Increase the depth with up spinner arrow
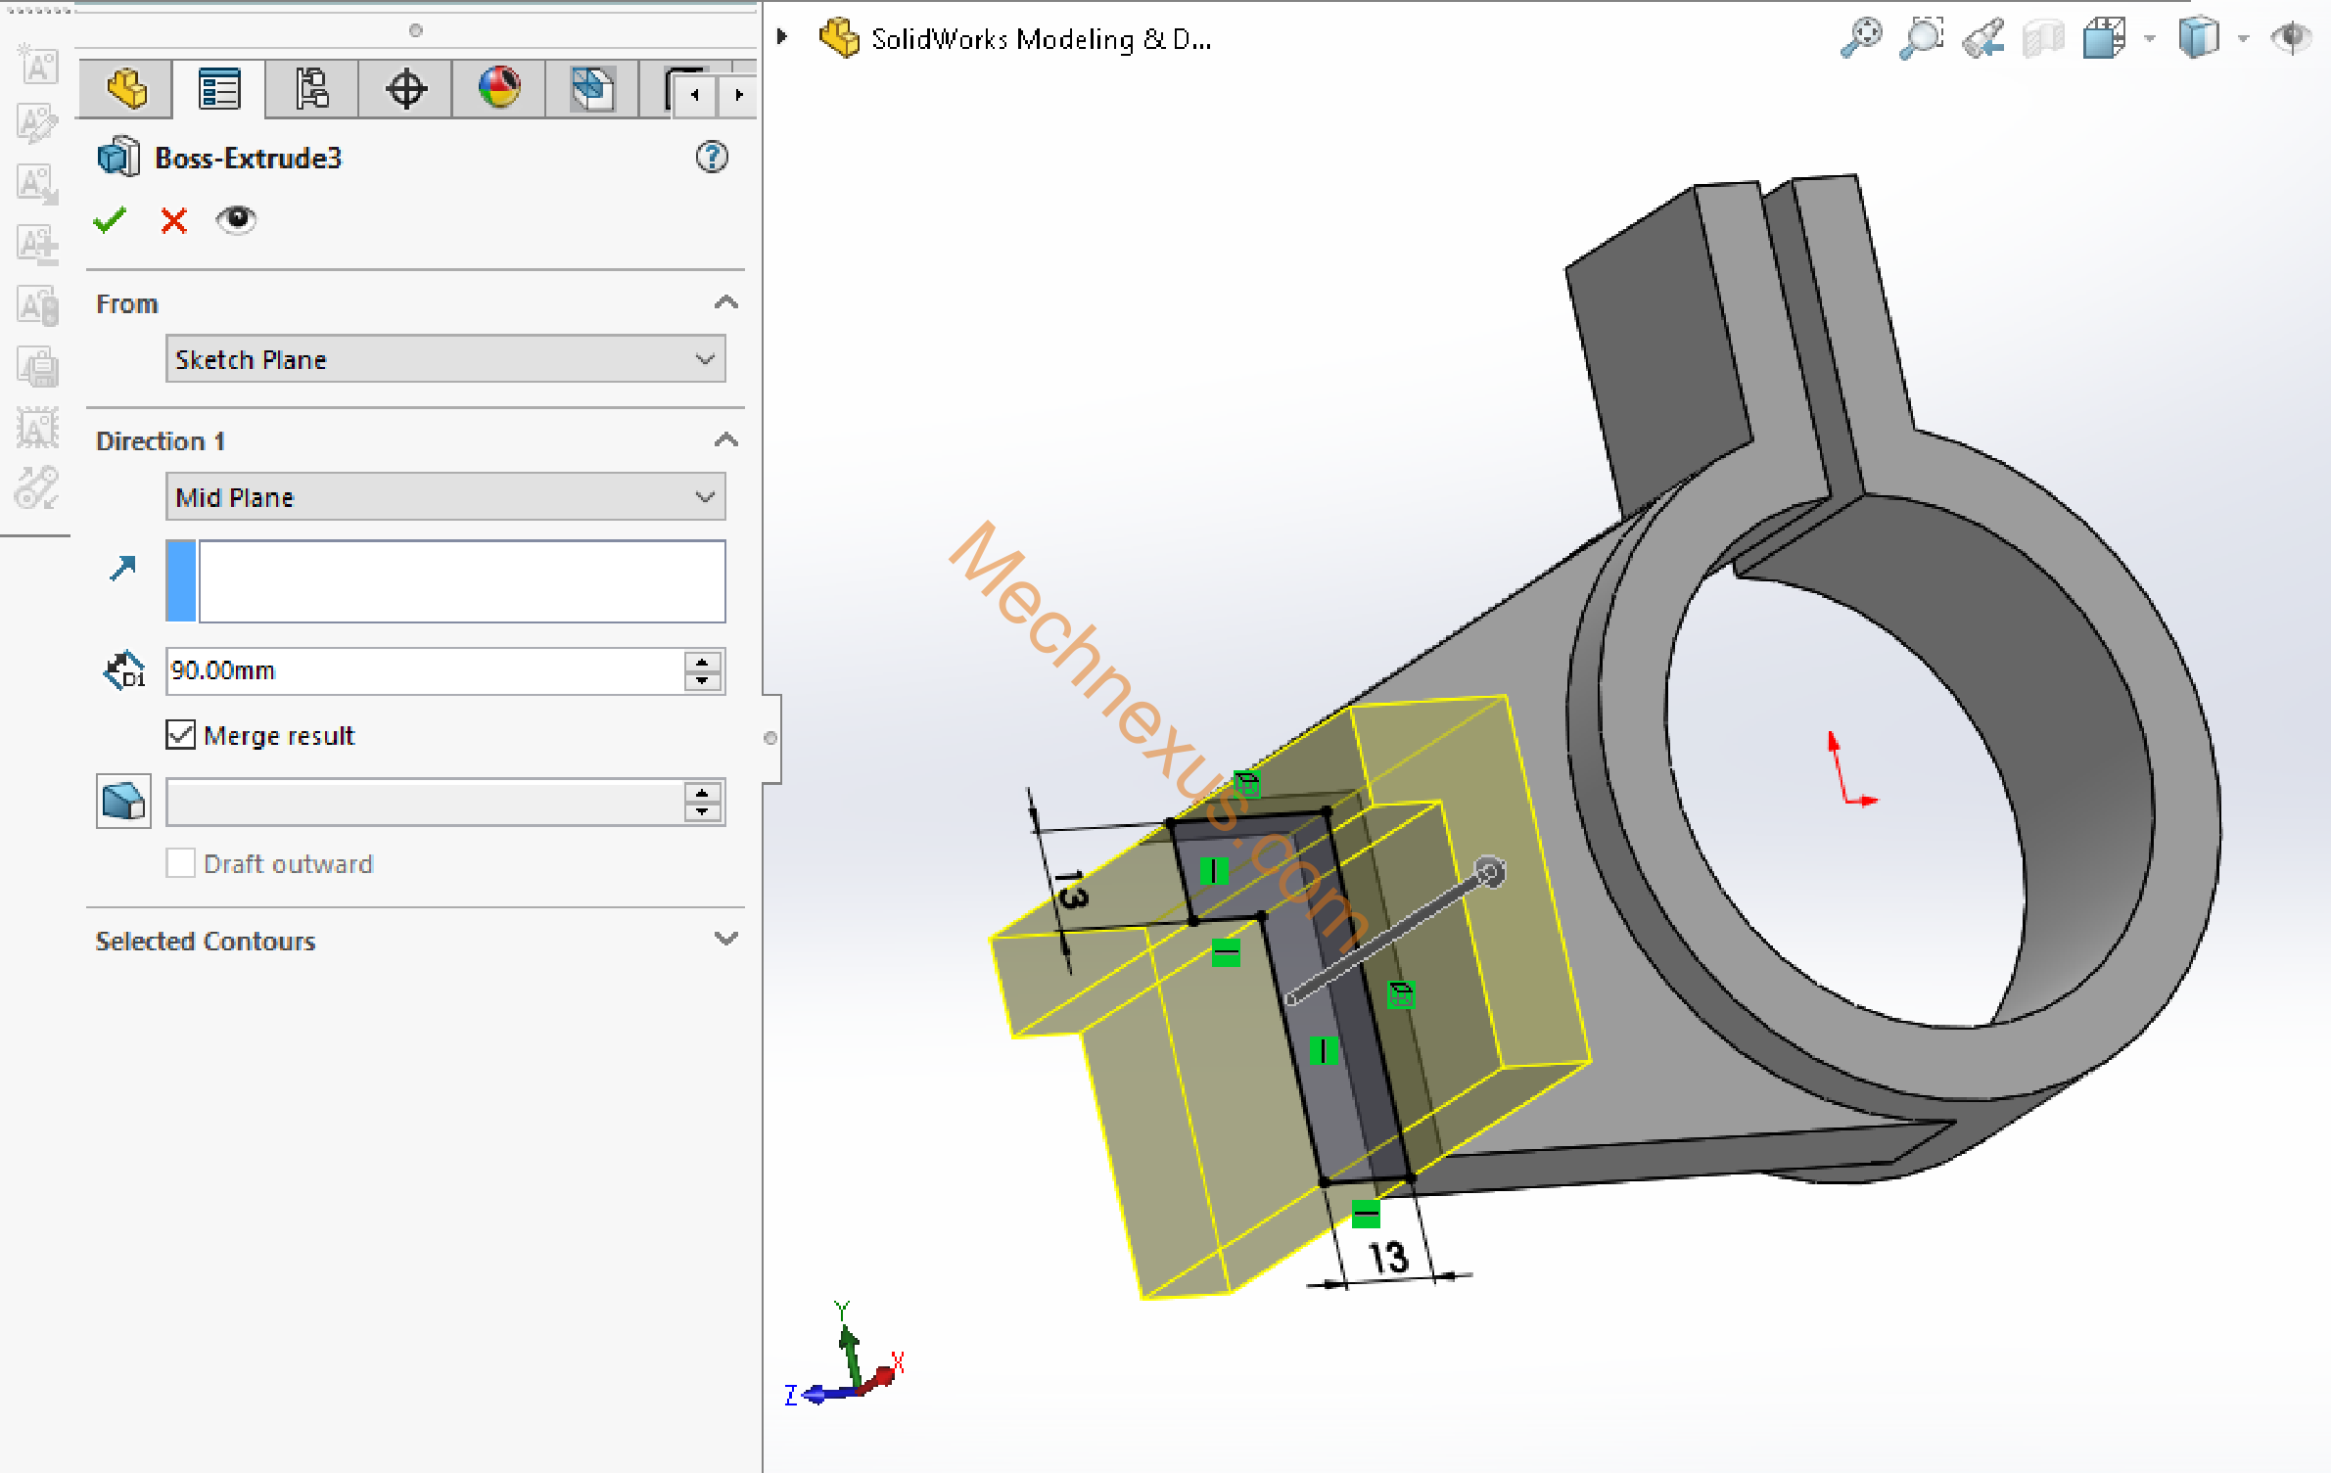The height and width of the screenshot is (1473, 2331). click(x=702, y=661)
